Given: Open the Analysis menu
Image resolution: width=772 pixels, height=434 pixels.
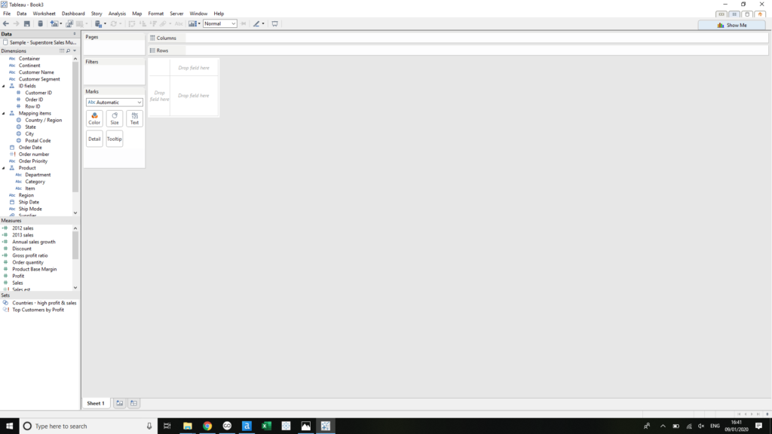Looking at the screenshot, I should pos(117,14).
